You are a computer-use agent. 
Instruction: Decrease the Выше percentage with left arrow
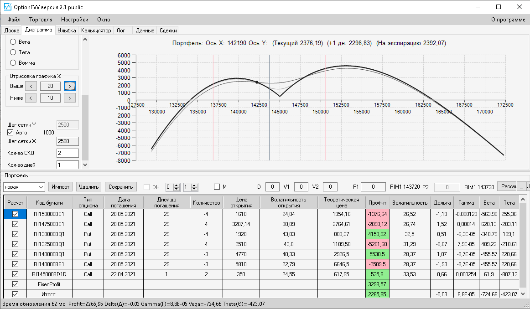31,86
